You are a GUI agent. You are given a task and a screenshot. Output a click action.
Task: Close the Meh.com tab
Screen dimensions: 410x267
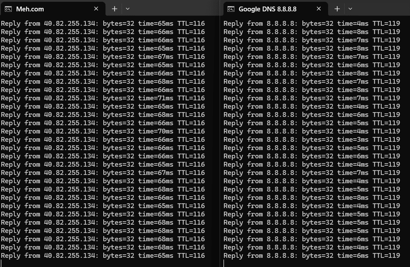pos(96,9)
